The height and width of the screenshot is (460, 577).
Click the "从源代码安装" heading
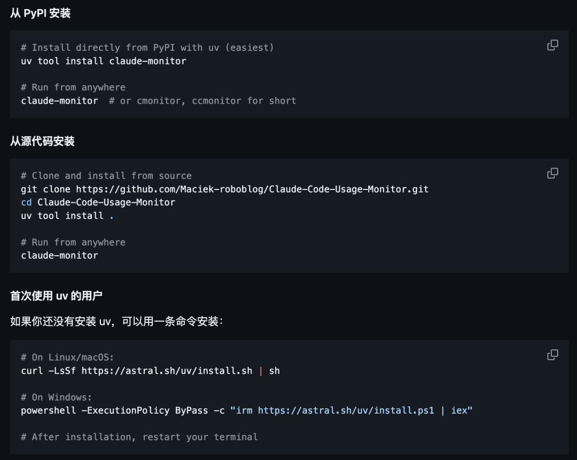click(x=42, y=141)
